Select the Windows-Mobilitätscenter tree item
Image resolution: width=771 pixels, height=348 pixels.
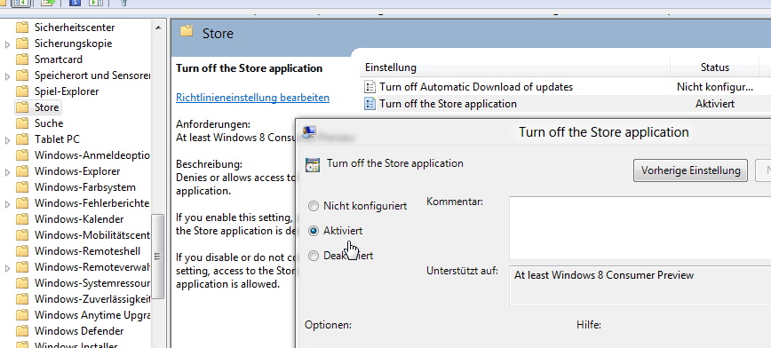(x=92, y=235)
